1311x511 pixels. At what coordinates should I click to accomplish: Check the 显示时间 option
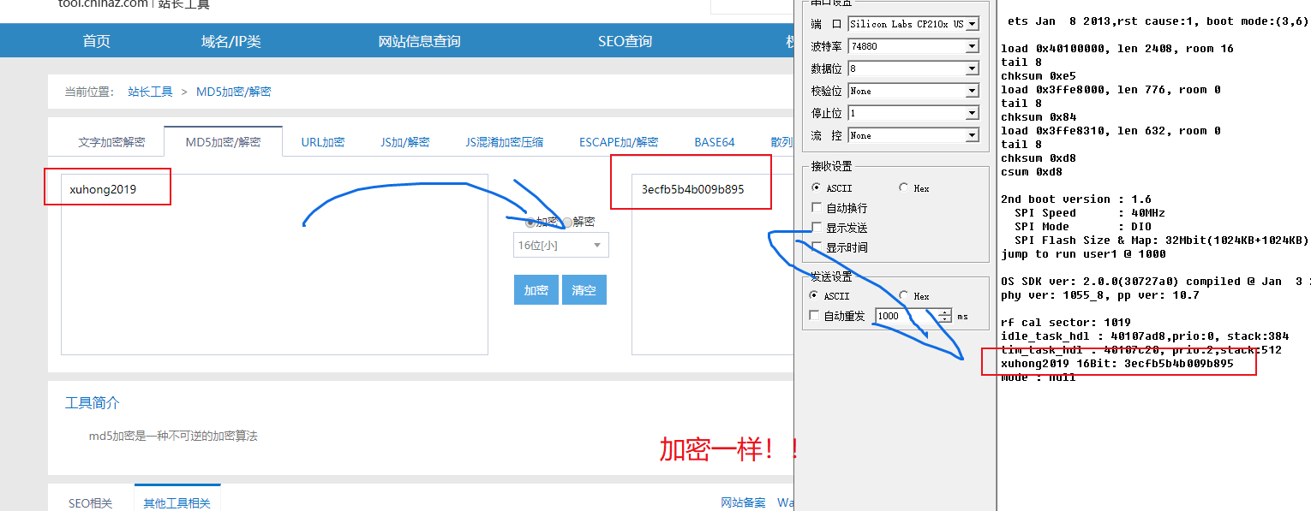816,247
